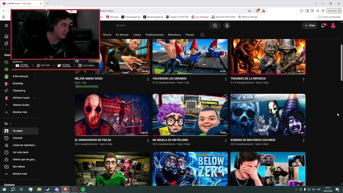Play the ICEBERG DE MISTERIOS OSCUROS thumbnail
This screenshot has height=193, width=343.
(268, 115)
